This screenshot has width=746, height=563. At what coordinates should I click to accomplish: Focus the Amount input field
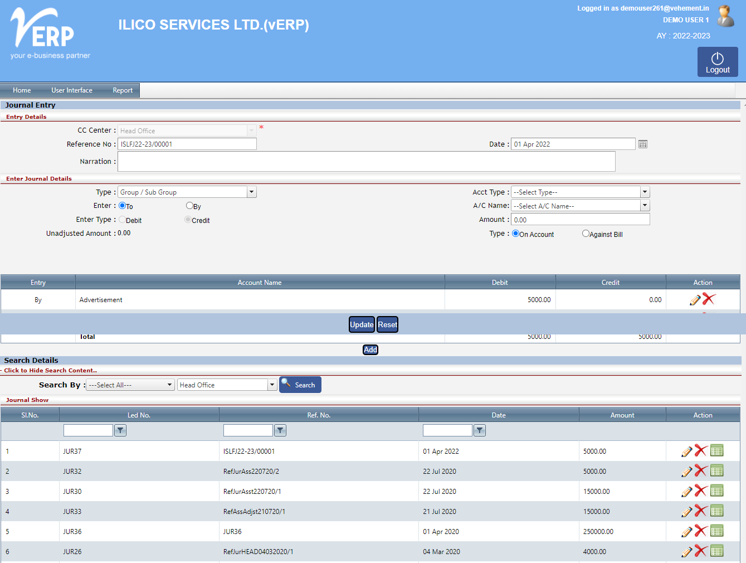tap(581, 220)
